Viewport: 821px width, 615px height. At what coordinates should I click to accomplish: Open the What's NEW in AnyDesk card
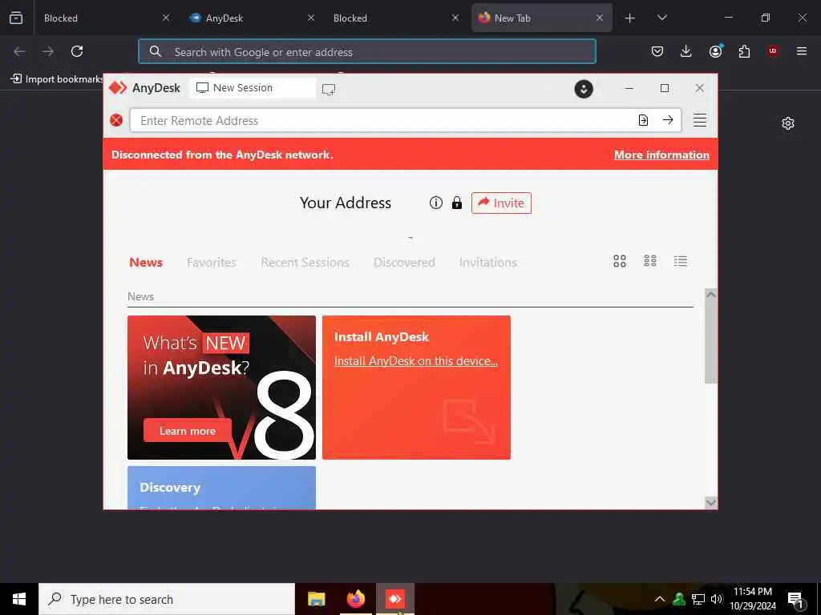coord(221,388)
